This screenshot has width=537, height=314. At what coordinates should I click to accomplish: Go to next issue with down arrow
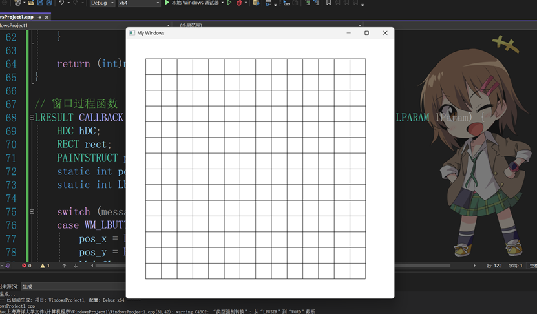click(76, 266)
